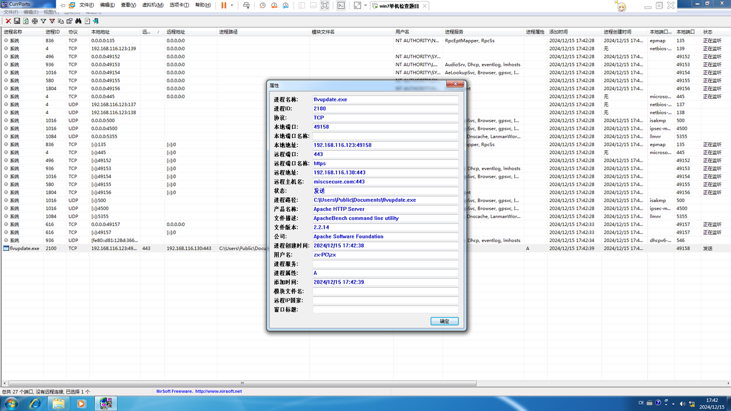Click the VMware pause button

click(224, 5)
